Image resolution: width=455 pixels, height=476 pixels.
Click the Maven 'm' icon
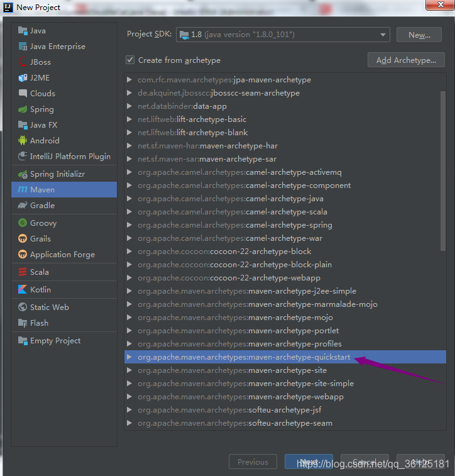point(23,190)
